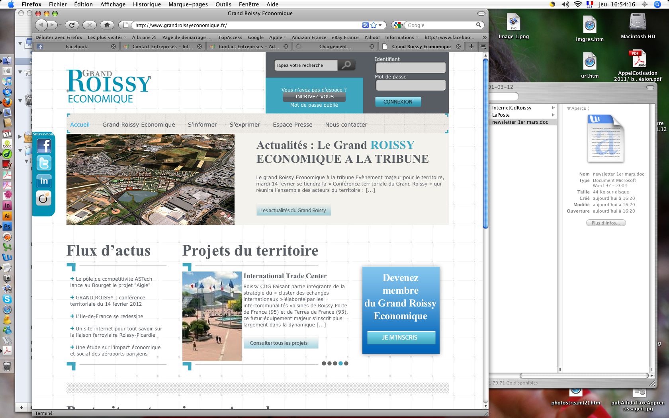Expand the Les plus visités bookmarks dropdown
Screen dimensions: 669x418
[x=107, y=37]
